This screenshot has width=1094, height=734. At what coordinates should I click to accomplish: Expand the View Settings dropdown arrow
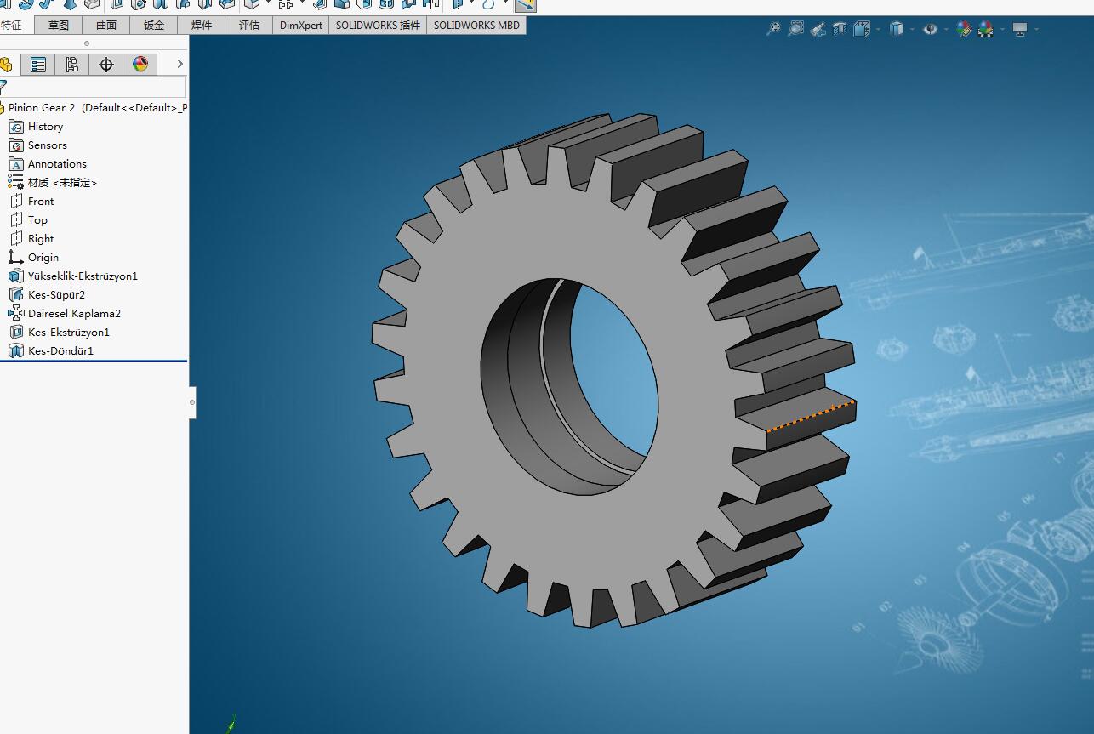tap(1036, 29)
